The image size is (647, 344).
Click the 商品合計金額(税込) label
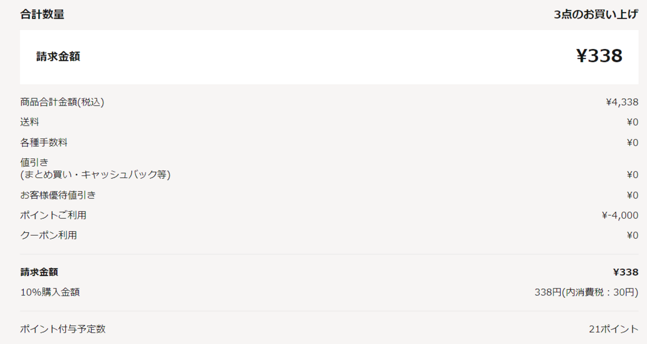[x=62, y=102]
